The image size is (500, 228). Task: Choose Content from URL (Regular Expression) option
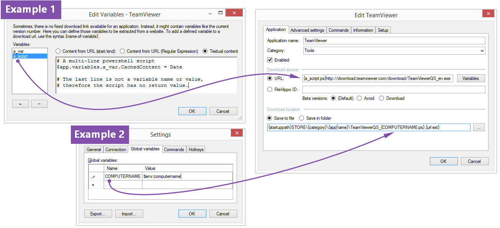159,51
